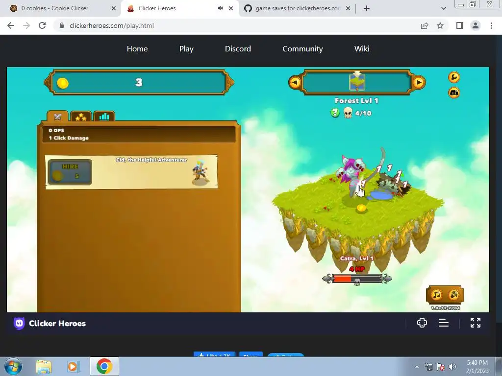The width and height of the screenshot is (502, 376).
Task: Click the Chrome taskbar icon
Action: click(x=104, y=366)
